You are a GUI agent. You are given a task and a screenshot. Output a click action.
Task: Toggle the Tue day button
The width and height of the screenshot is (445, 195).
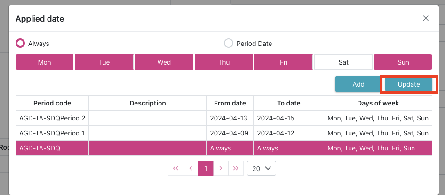[104, 62]
